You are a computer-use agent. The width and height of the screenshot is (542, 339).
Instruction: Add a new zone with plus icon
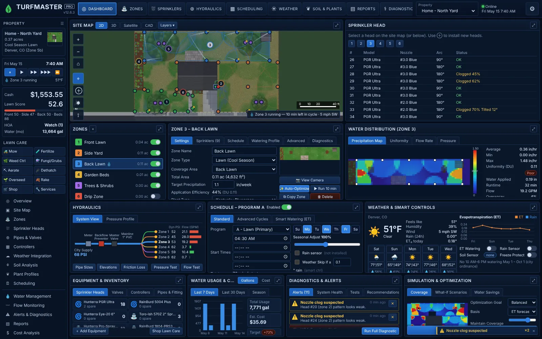pos(93,129)
